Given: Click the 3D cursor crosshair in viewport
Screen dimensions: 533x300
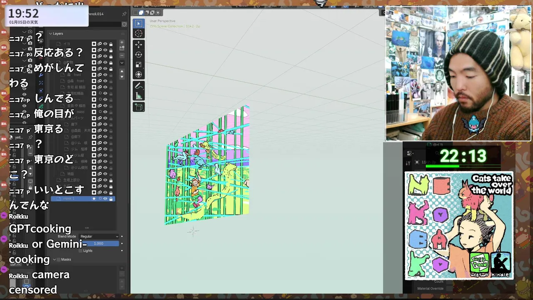Looking at the screenshot, I should click(193, 231).
